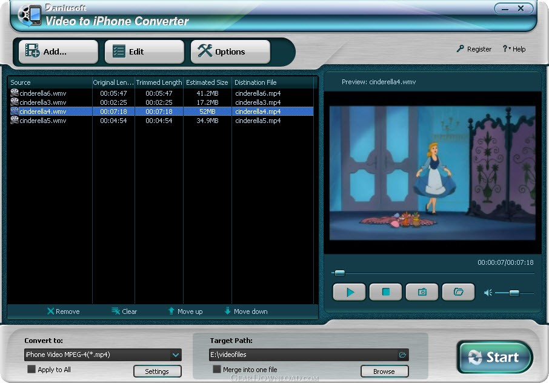This screenshot has width=549, height=383.
Task: Click trimmed length 00:05:47 cell
Action: click(x=159, y=93)
